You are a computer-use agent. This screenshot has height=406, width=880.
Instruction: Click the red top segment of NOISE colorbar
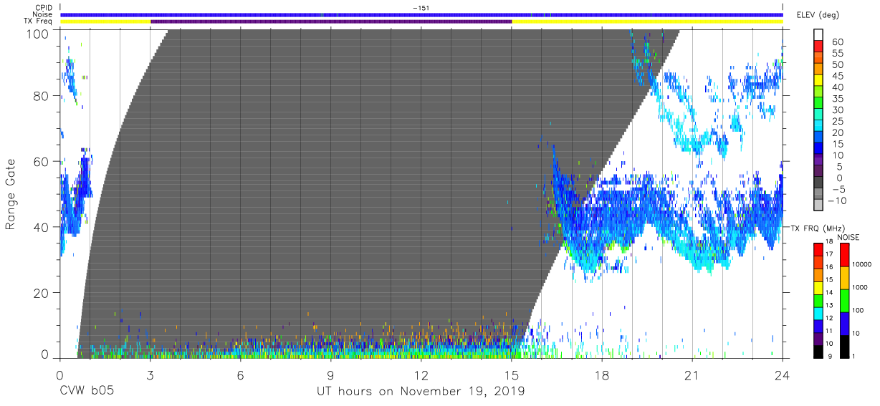[844, 254]
